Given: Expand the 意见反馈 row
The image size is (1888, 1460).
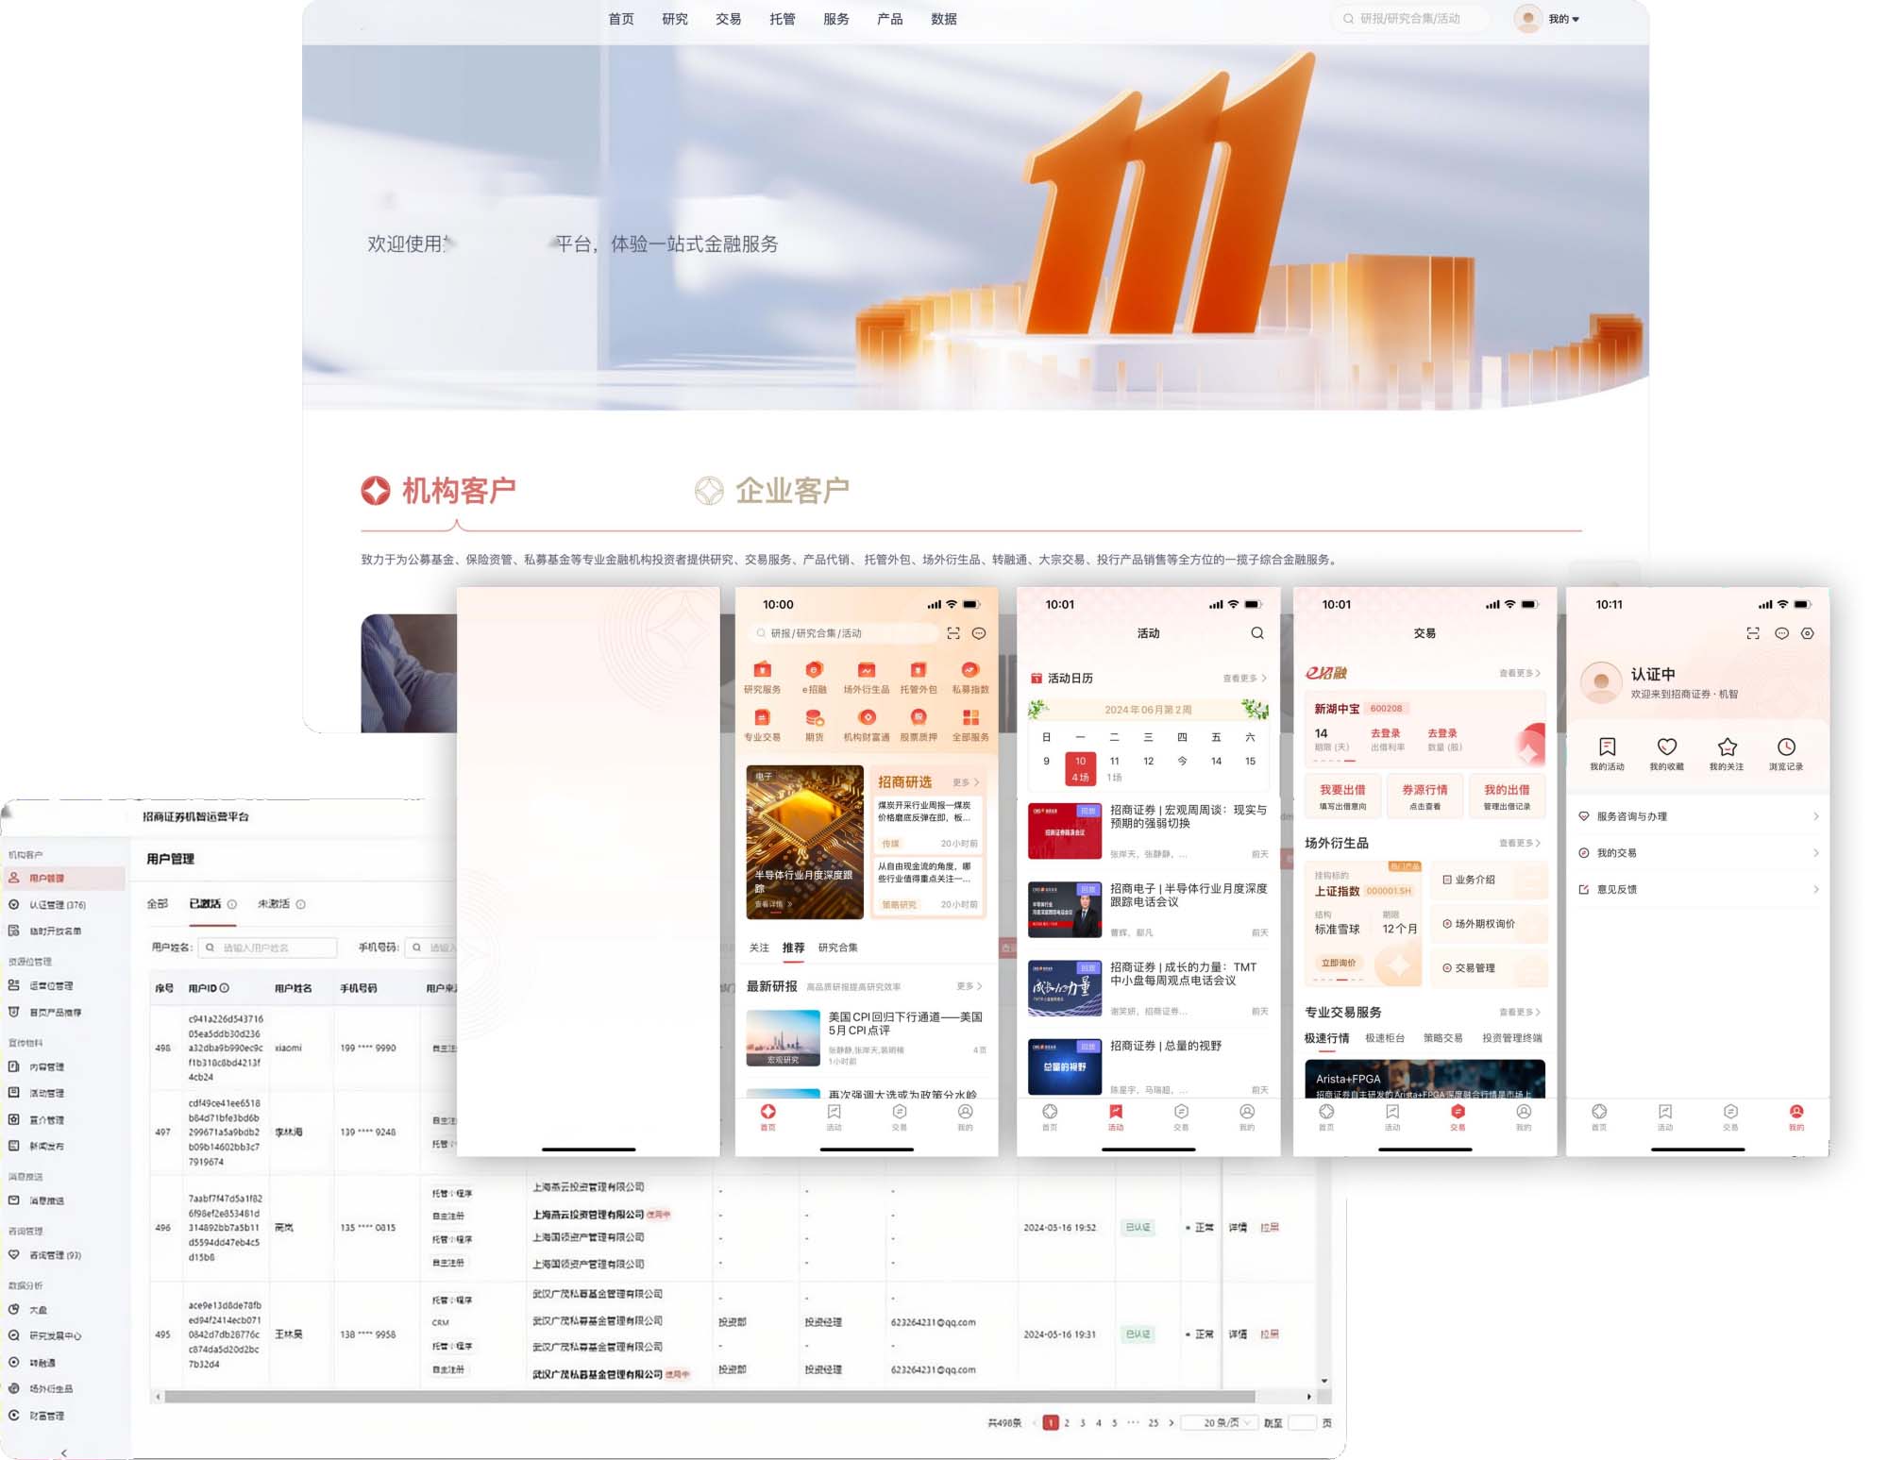Looking at the screenshot, I should (x=1698, y=889).
